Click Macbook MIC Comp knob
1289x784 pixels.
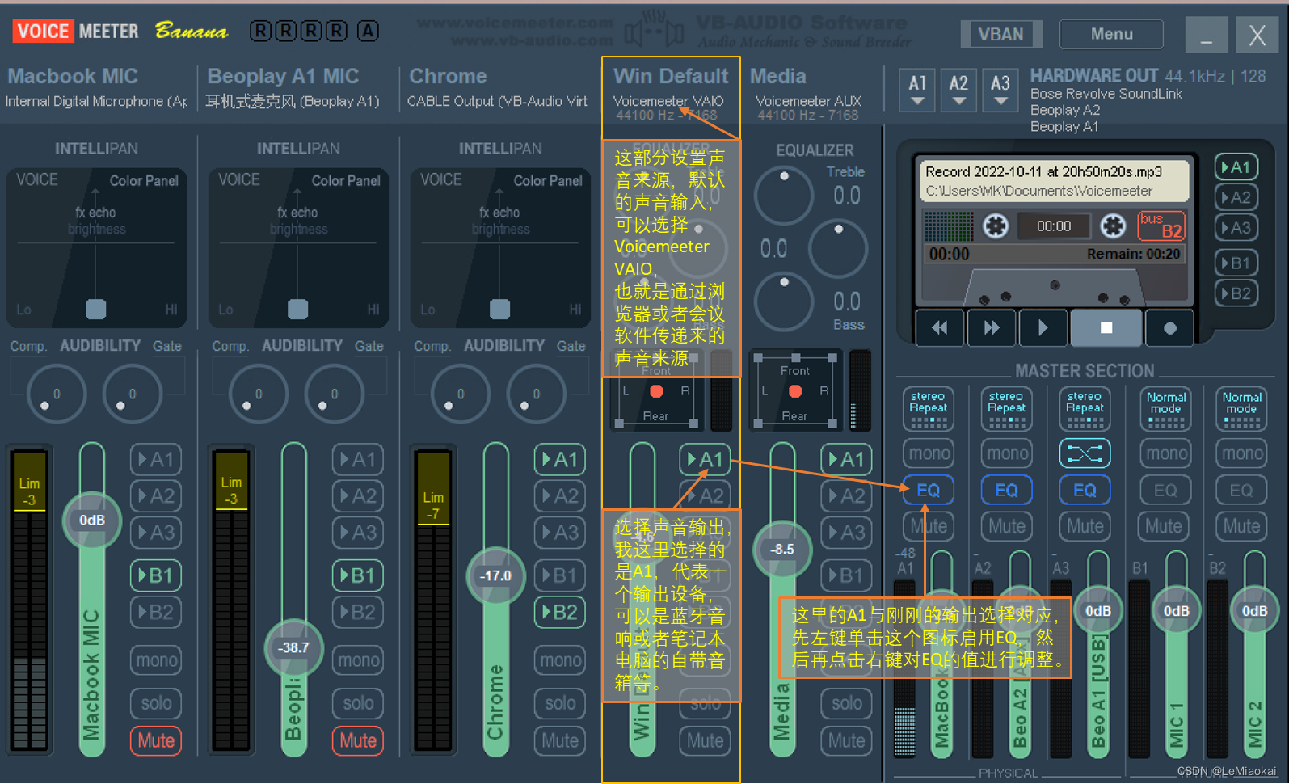coord(56,394)
